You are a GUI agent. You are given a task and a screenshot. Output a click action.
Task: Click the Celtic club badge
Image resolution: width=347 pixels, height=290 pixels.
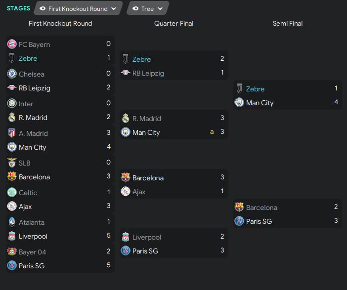pos(12,193)
